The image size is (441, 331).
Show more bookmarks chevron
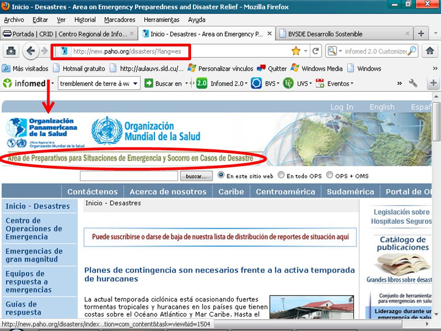point(435,68)
